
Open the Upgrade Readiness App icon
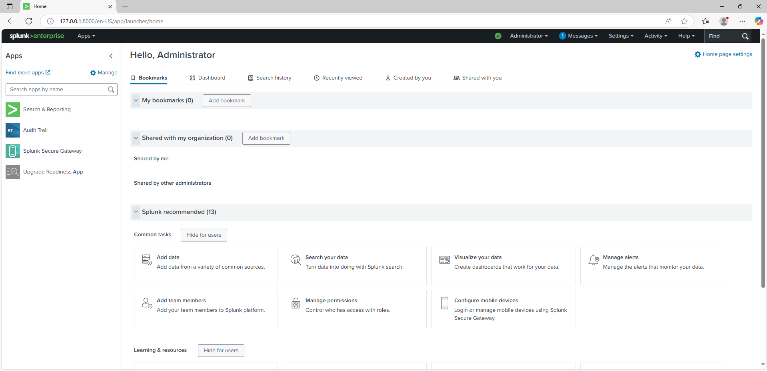coord(13,172)
